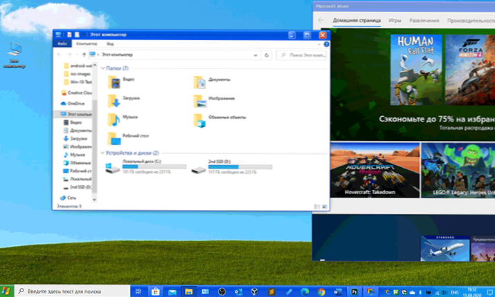Open the Start button on taskbar
This screenshot has width=495, height=297.
7,291
